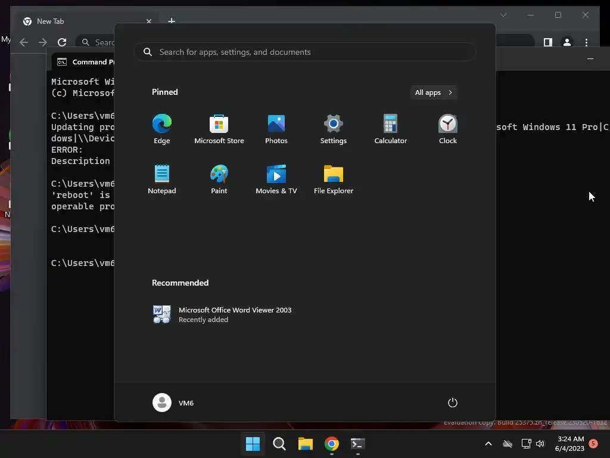Click Chrome's back arrow
The height and width of the screenshot is (458, 610).
pos(24,42)
